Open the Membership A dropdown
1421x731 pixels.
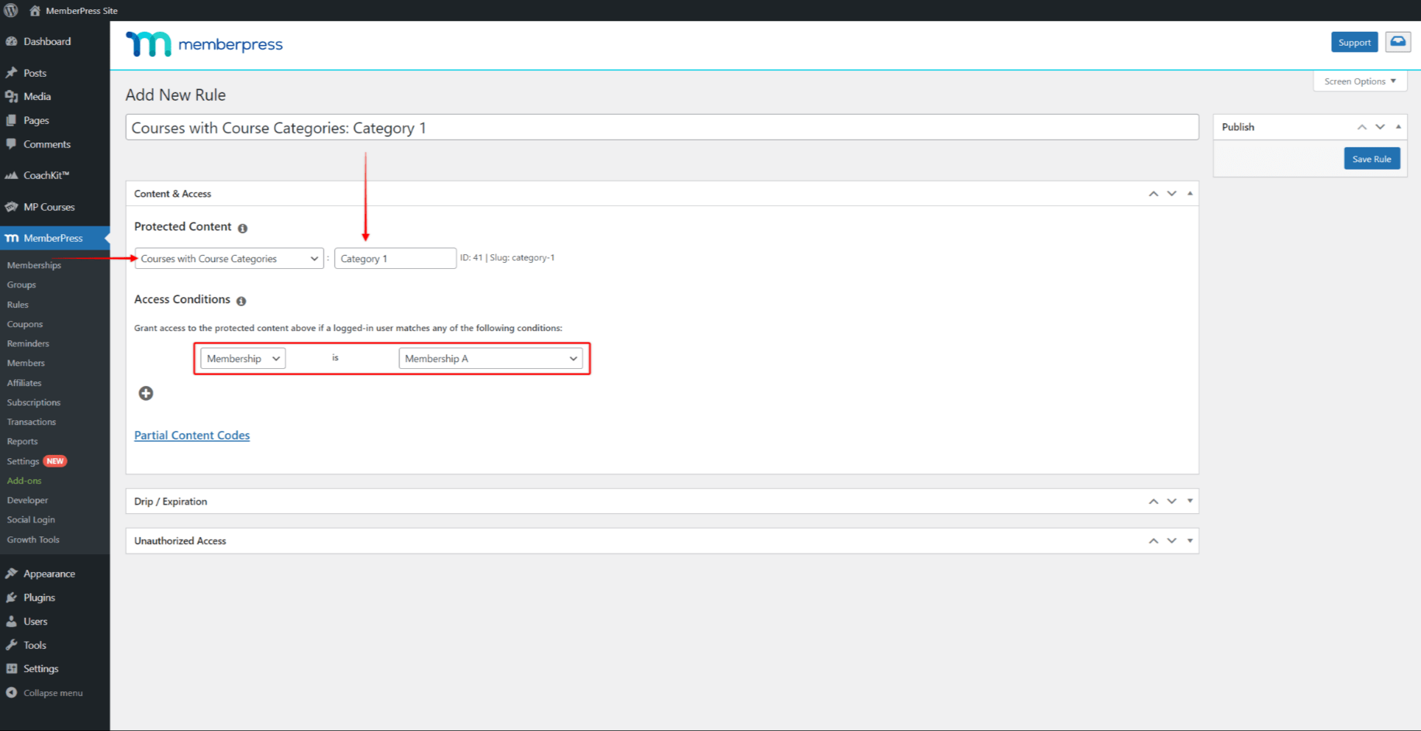(x=490, y=359)
